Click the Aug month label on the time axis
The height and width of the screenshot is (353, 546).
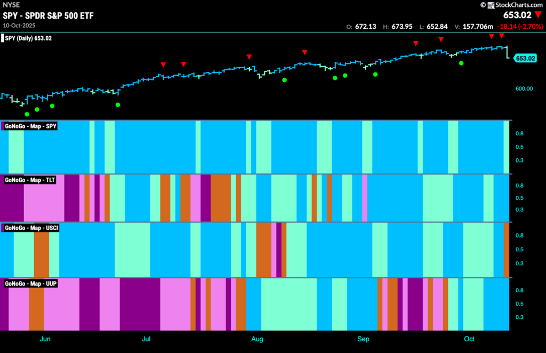pos(258,339)
